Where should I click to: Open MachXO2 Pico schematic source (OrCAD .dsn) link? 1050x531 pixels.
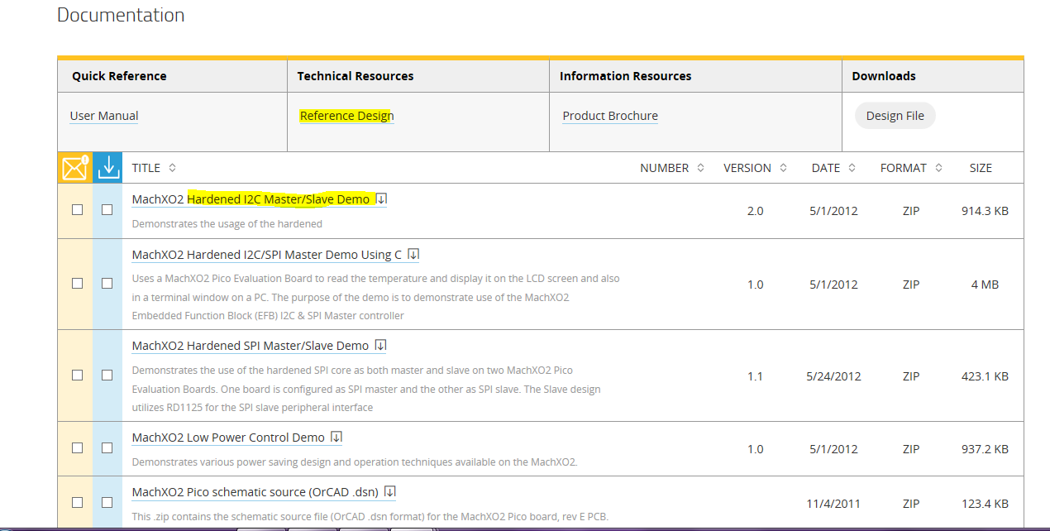tap(255, 492)
